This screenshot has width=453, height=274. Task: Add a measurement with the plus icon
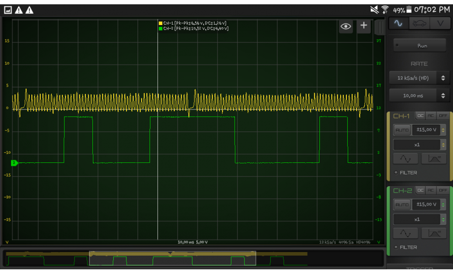coord(364,25)
